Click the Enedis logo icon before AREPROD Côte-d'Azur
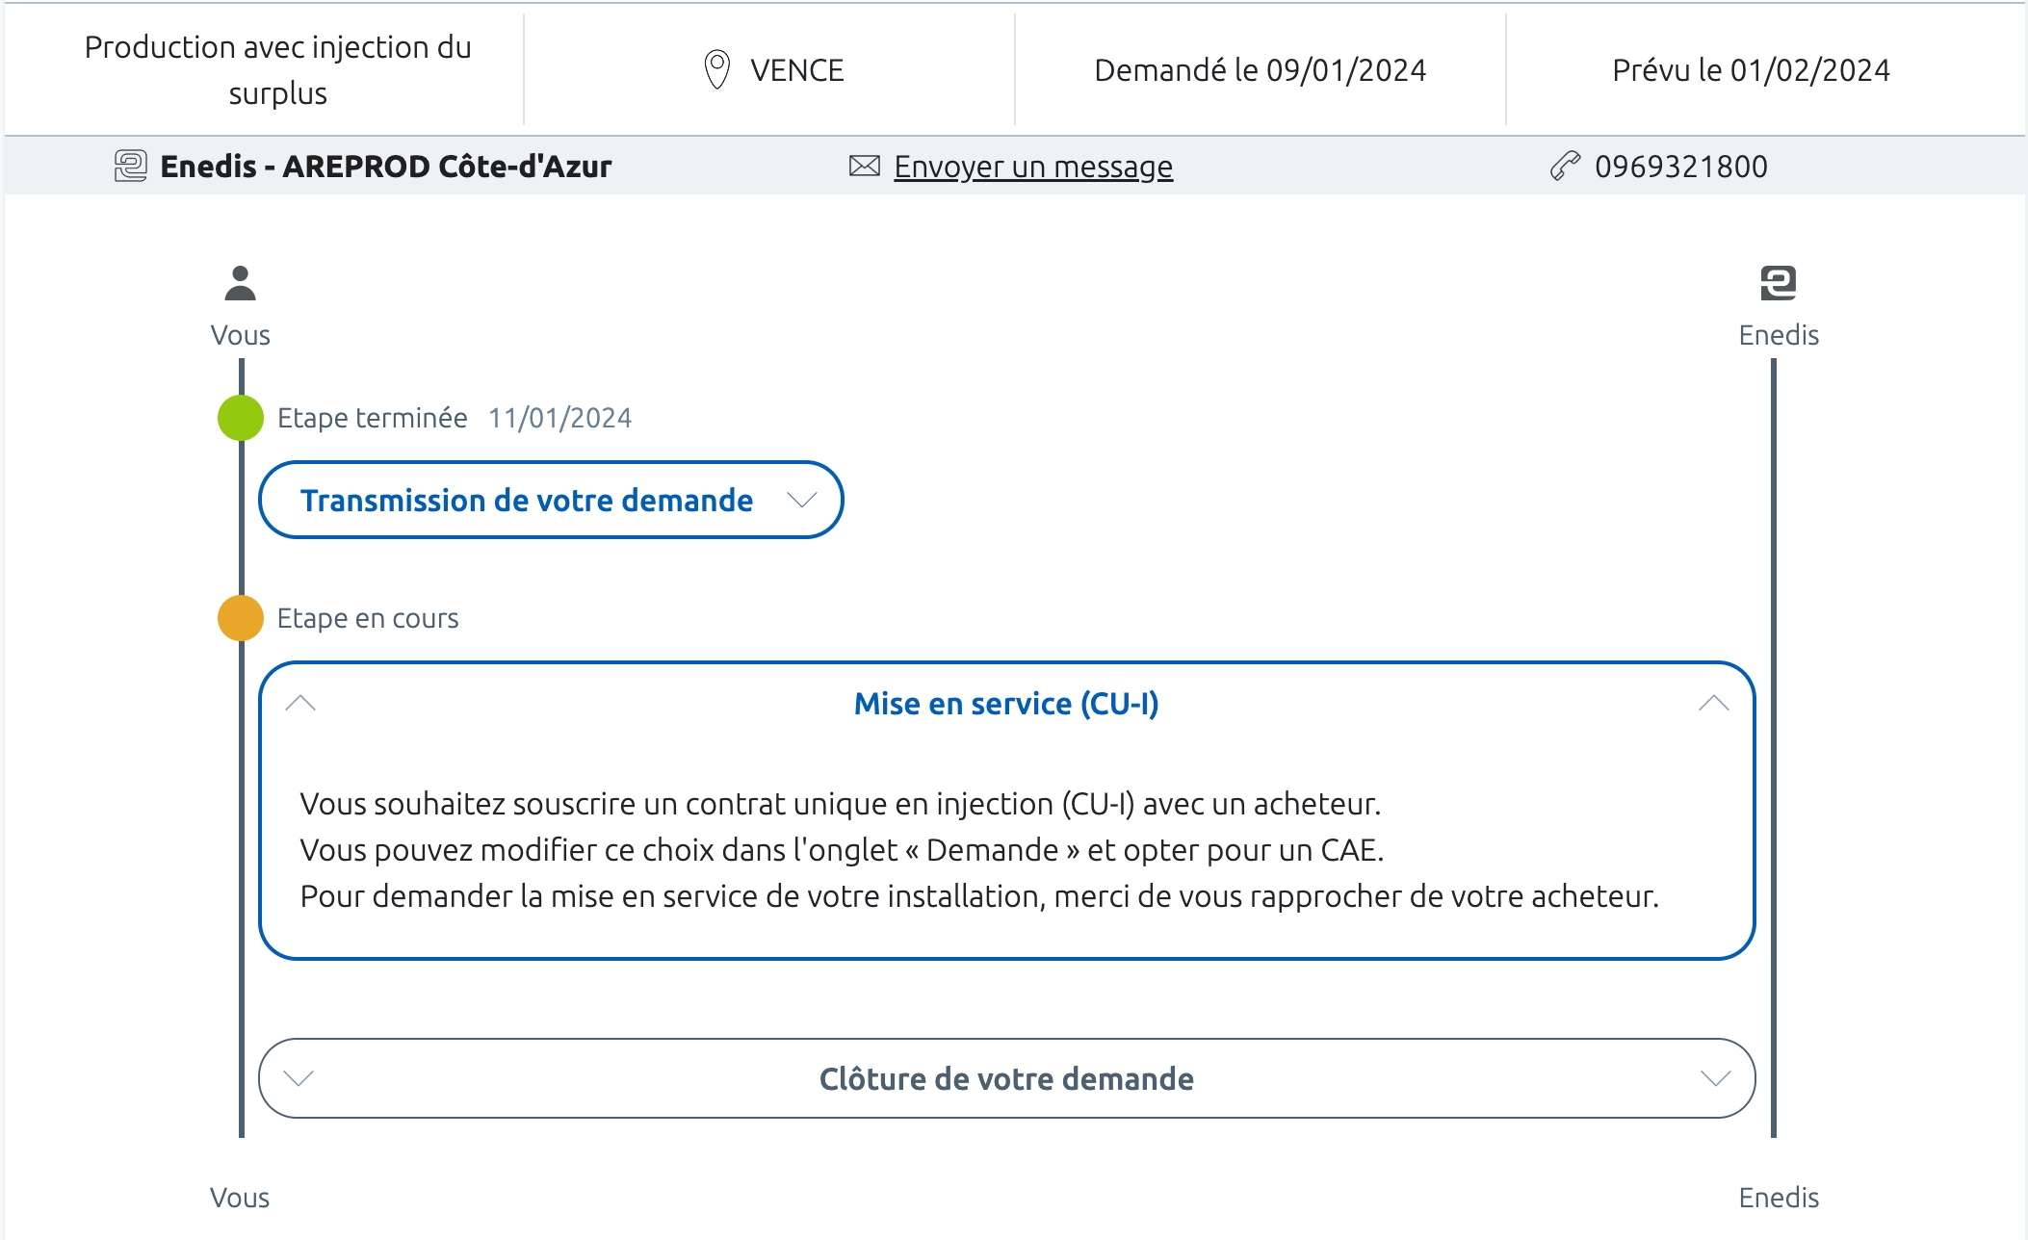The image size is (2028, 1240). pyautogui.click(x=130, y=166)
